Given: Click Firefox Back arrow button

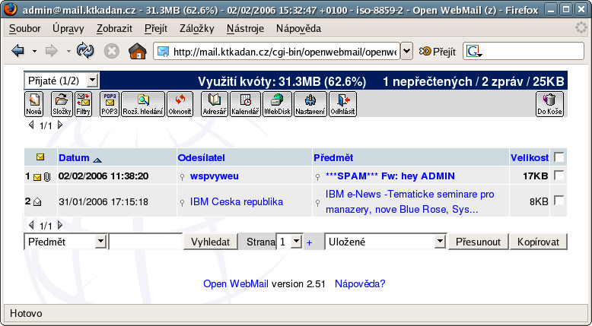Looking at the screenshot, I should tap(18, 50).
